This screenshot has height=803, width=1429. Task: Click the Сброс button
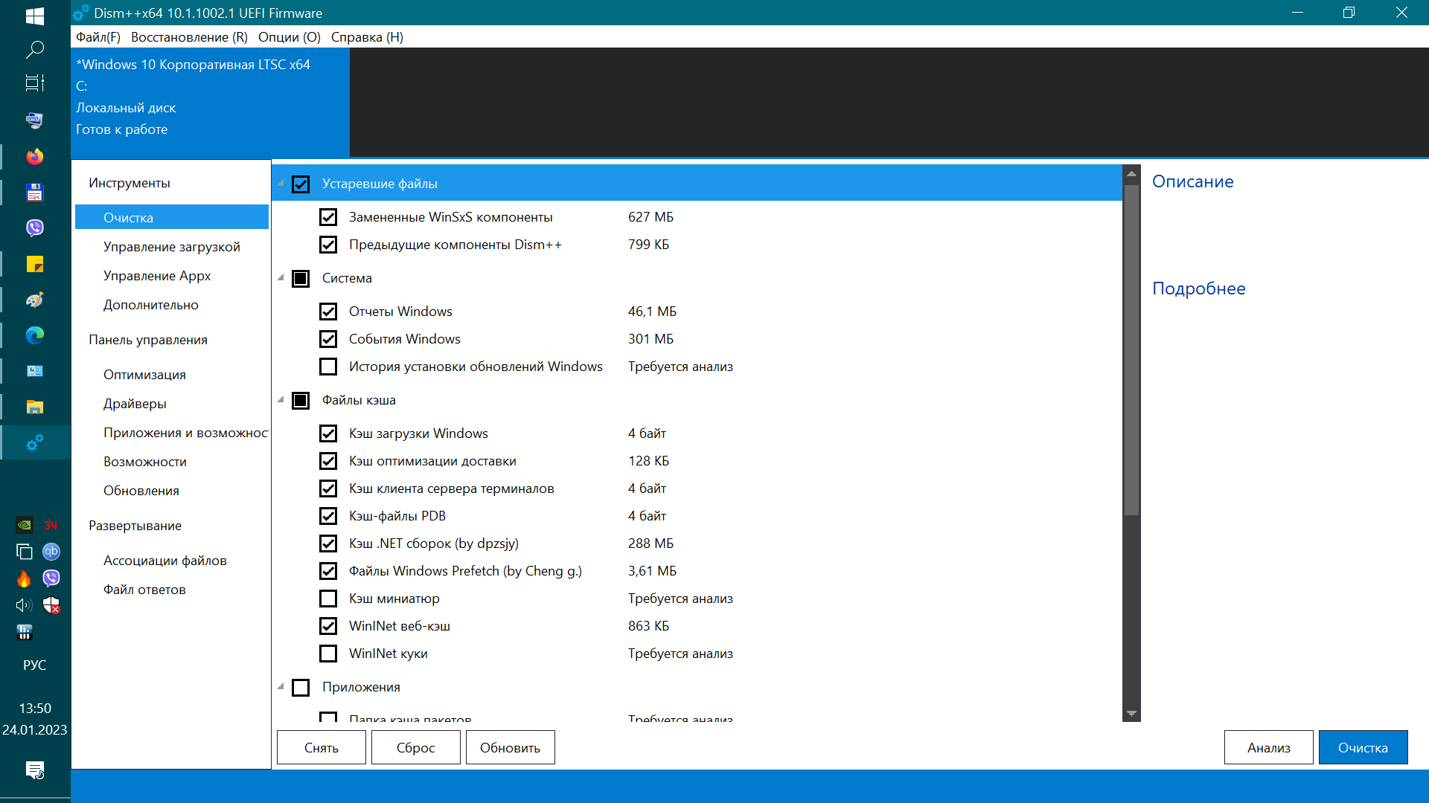[415, 747]
